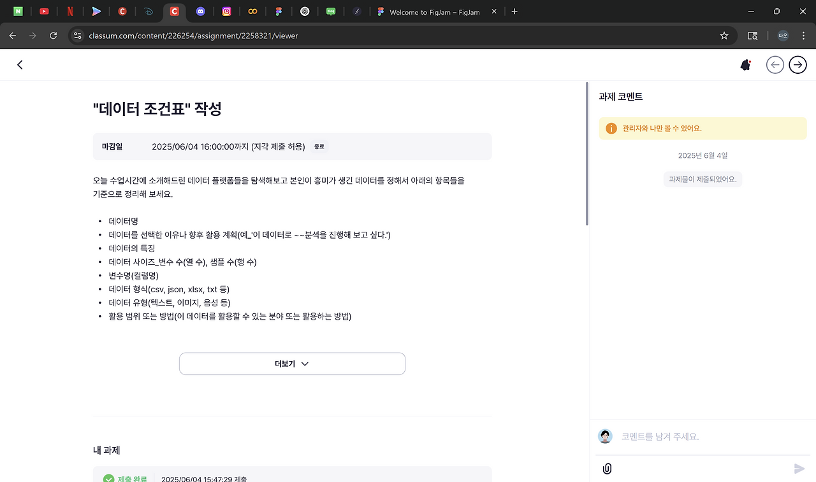The image size is (816, 482).
Task: Click the back chevron at top left
Action: 19,64
